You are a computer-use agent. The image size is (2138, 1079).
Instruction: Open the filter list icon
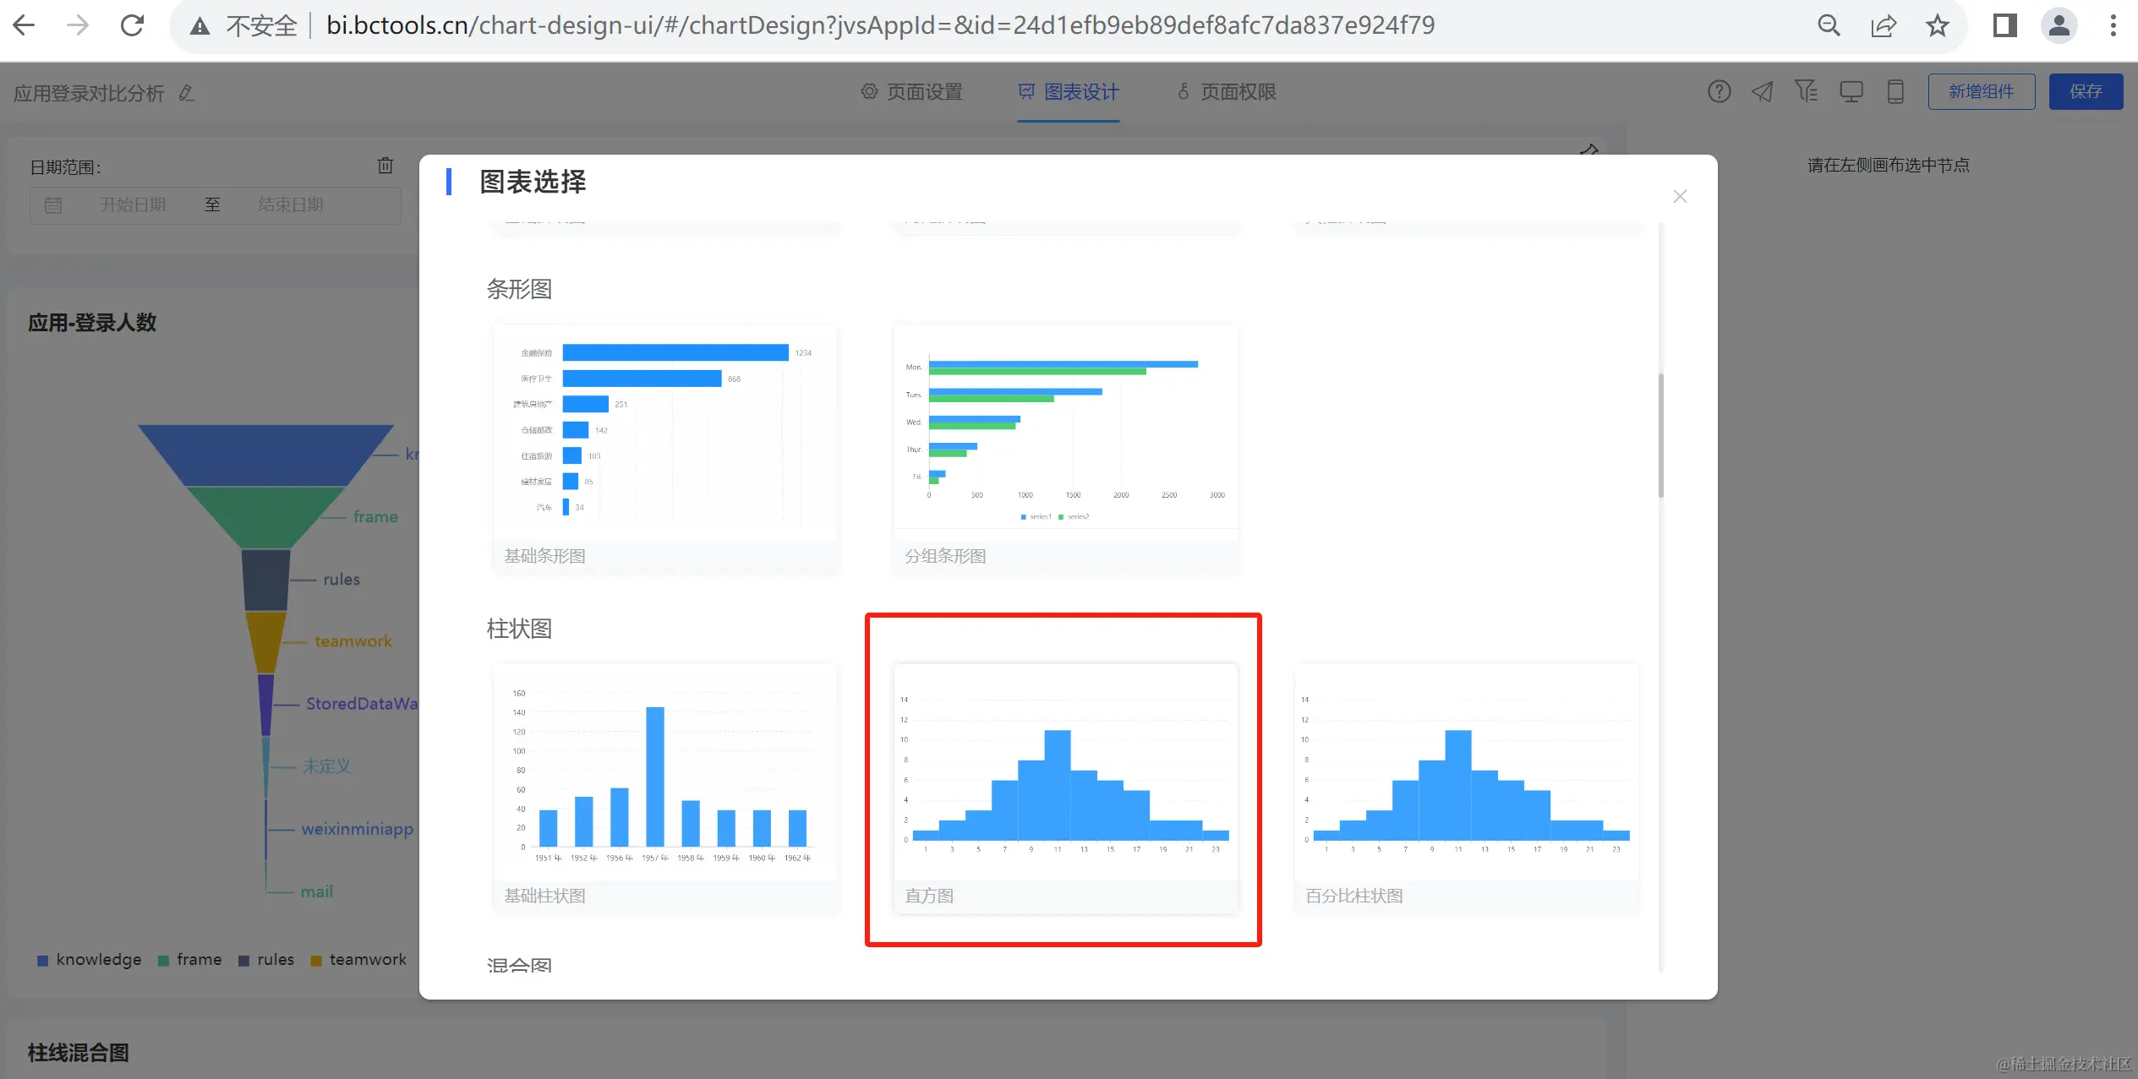(x=1806, y=91)
